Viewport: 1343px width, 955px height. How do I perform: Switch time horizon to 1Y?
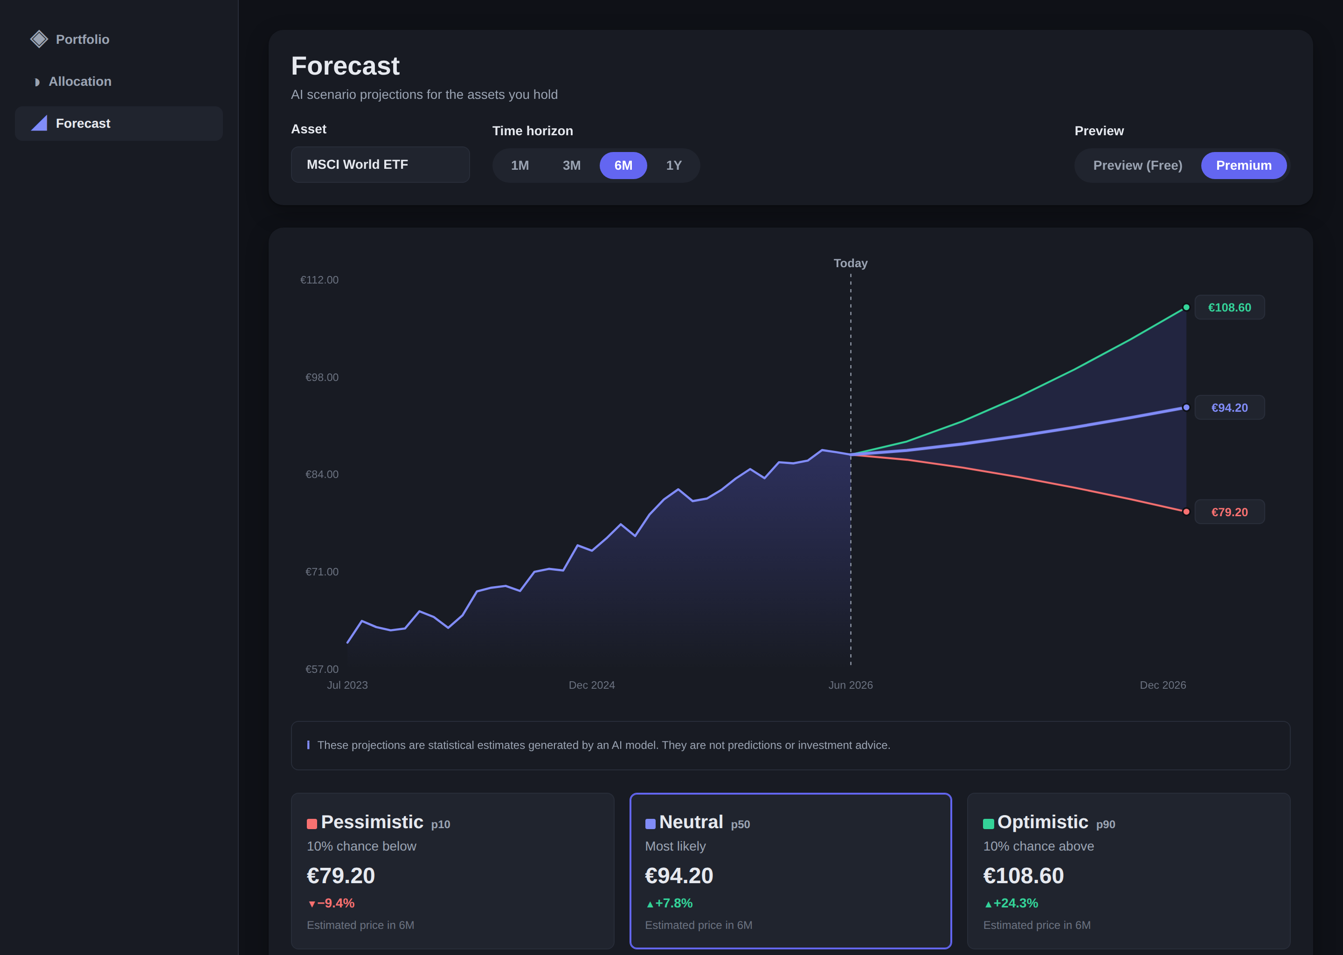click(674, 165)
